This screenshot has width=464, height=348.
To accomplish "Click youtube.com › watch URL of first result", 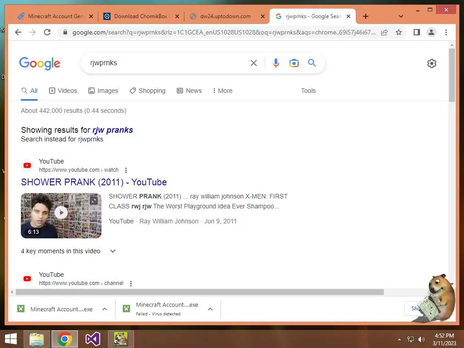I will click(79, 170).
